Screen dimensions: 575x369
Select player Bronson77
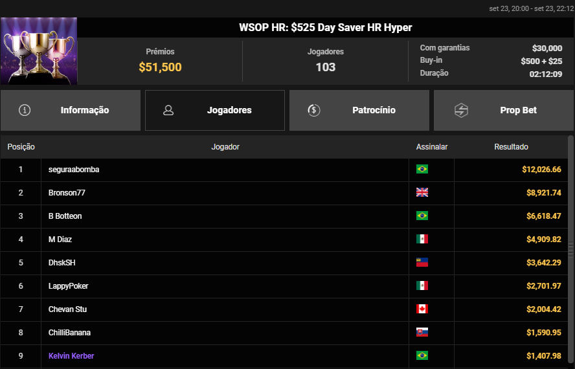[x=67, y=192]
